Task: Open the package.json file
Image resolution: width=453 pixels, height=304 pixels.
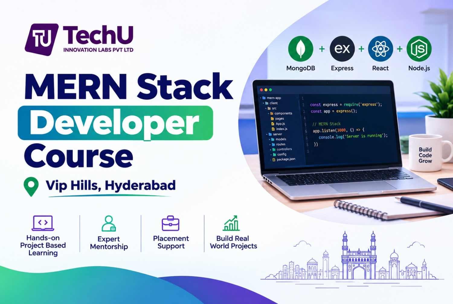Action: click(283, 159)
